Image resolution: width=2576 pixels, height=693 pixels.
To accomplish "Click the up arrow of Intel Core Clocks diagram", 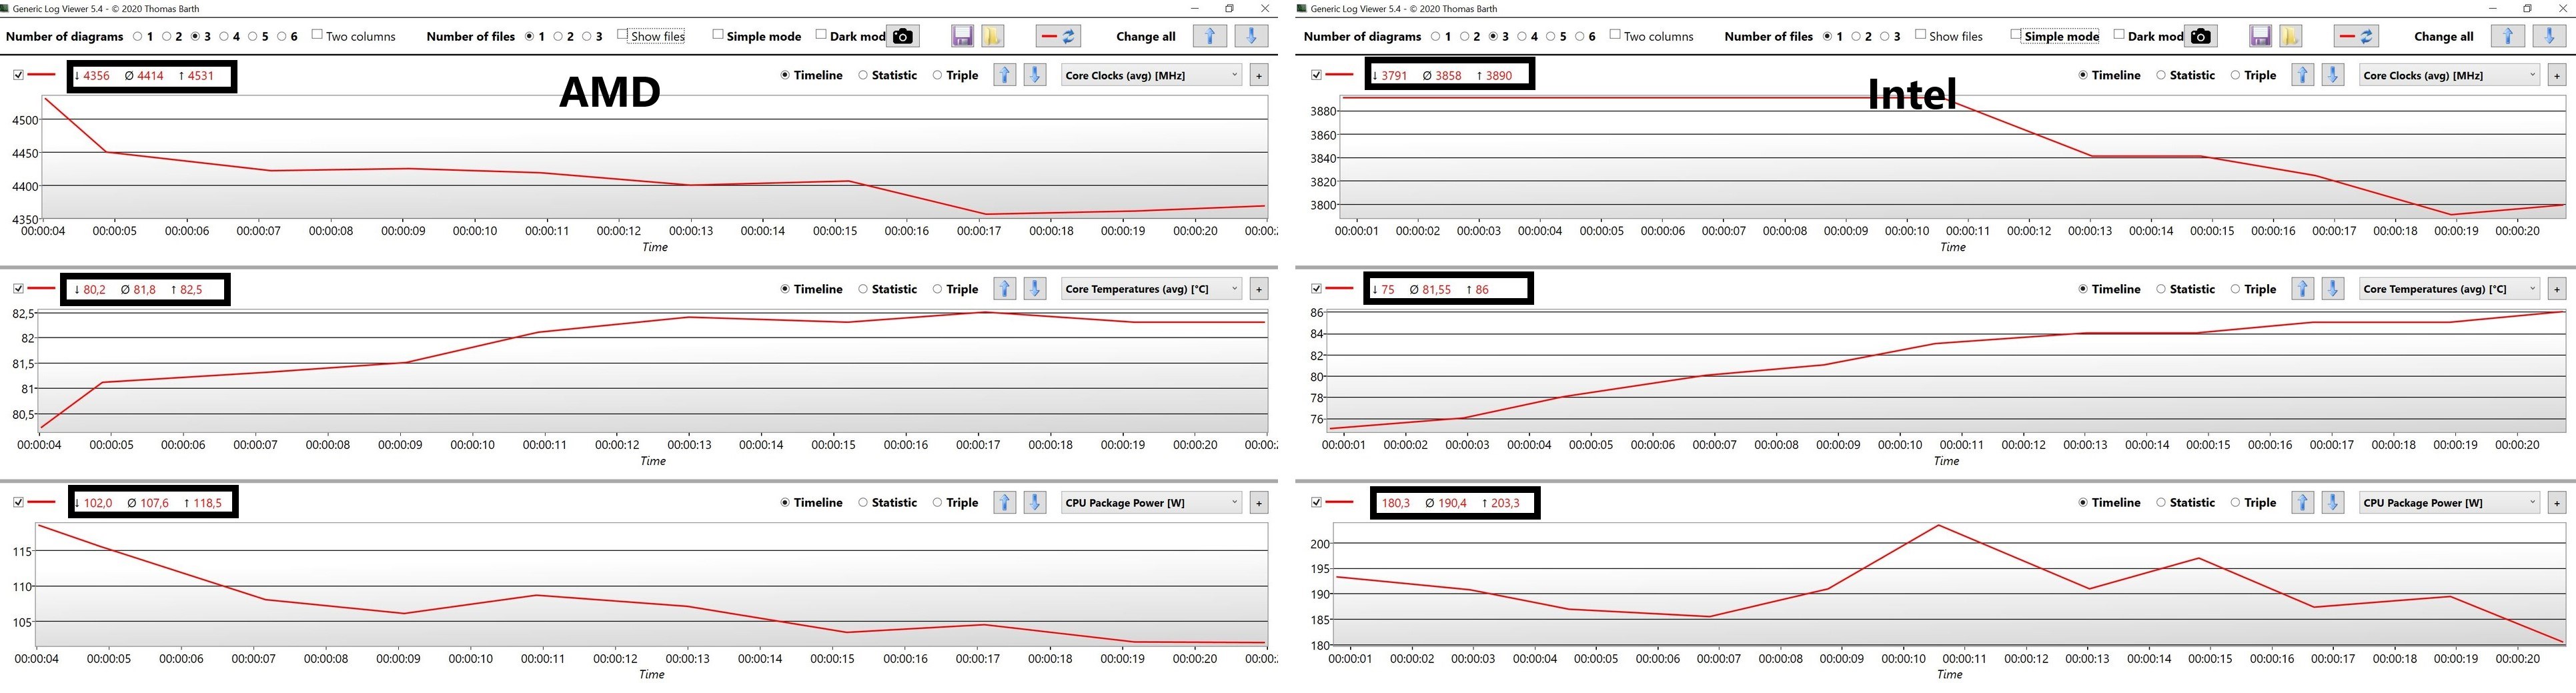I will coord(2302,75).
